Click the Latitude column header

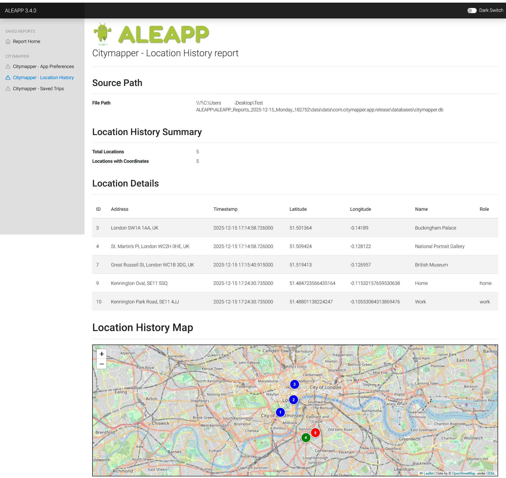298,209
